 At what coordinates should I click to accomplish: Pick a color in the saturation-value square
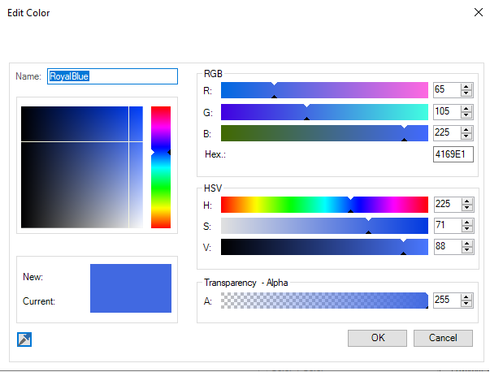[x=82, y=167]
